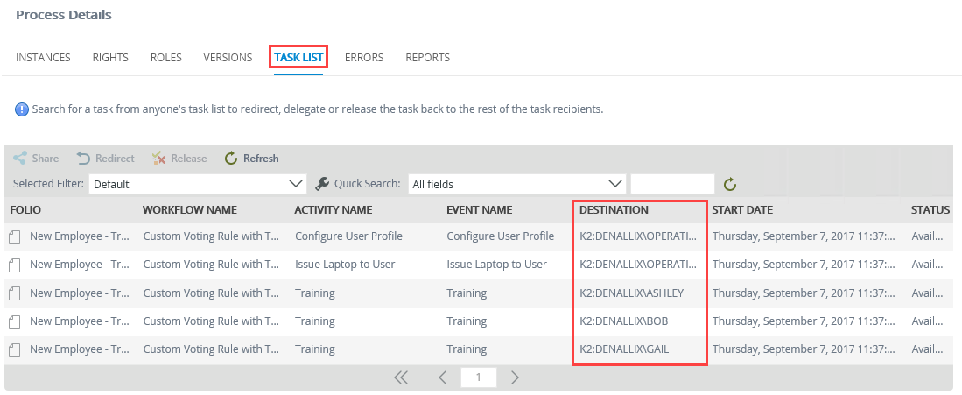Screen dimensions: 962x395
Task: Go to next page arrow
Action: (x=515, y=377)
